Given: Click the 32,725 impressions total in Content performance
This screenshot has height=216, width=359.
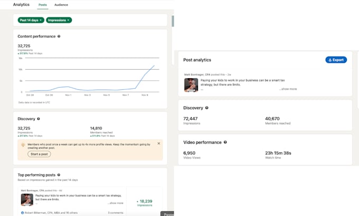Looking at the screenshot, I should click(24, 46).
